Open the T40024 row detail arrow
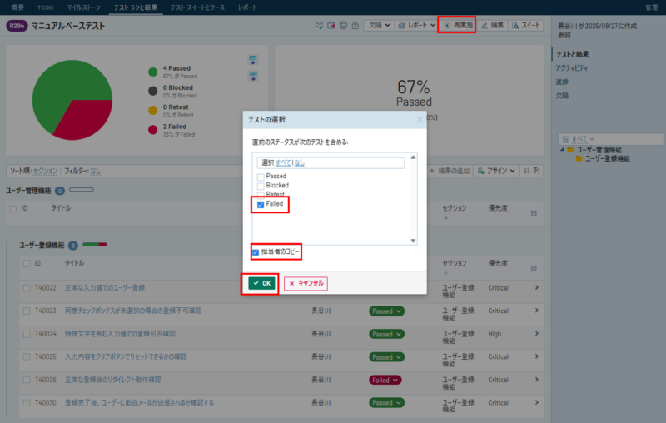Image resolution: width=666 pixels, height=423 pixels. point(537,334)
